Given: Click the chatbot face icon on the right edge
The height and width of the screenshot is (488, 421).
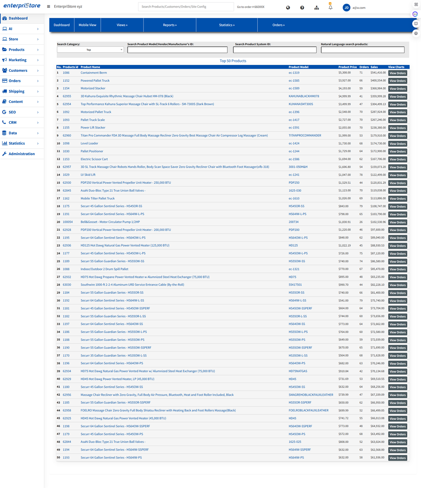Looking at the screenshot, I should click(415, 14).
